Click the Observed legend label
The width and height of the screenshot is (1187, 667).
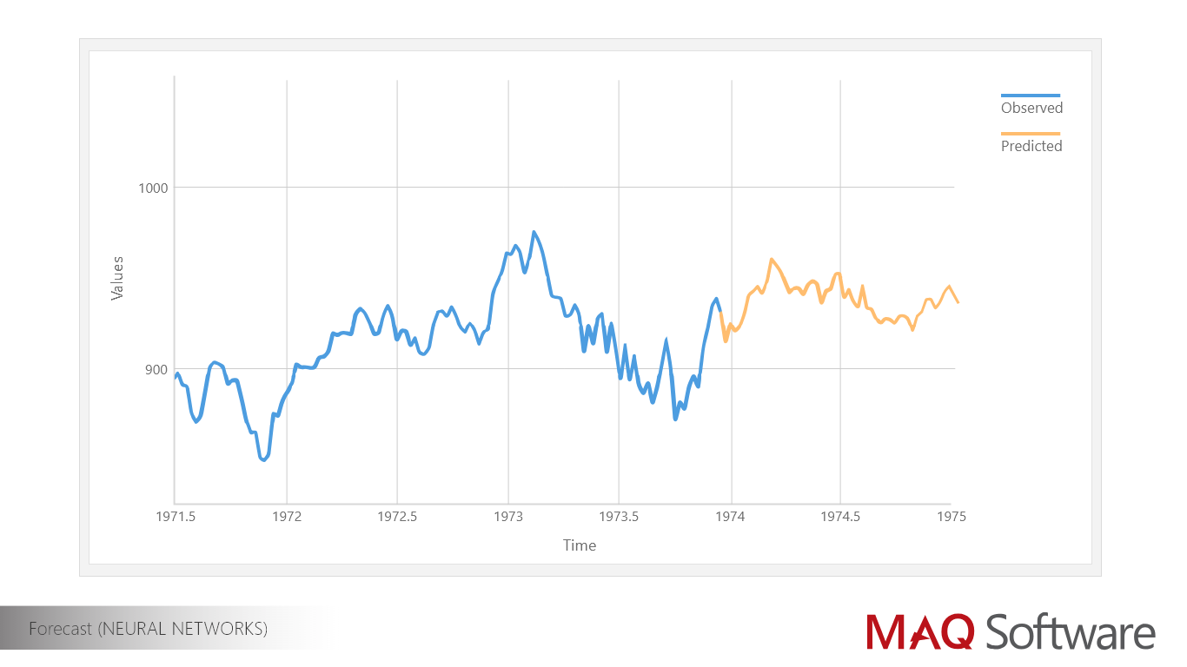click(1031, 108)
